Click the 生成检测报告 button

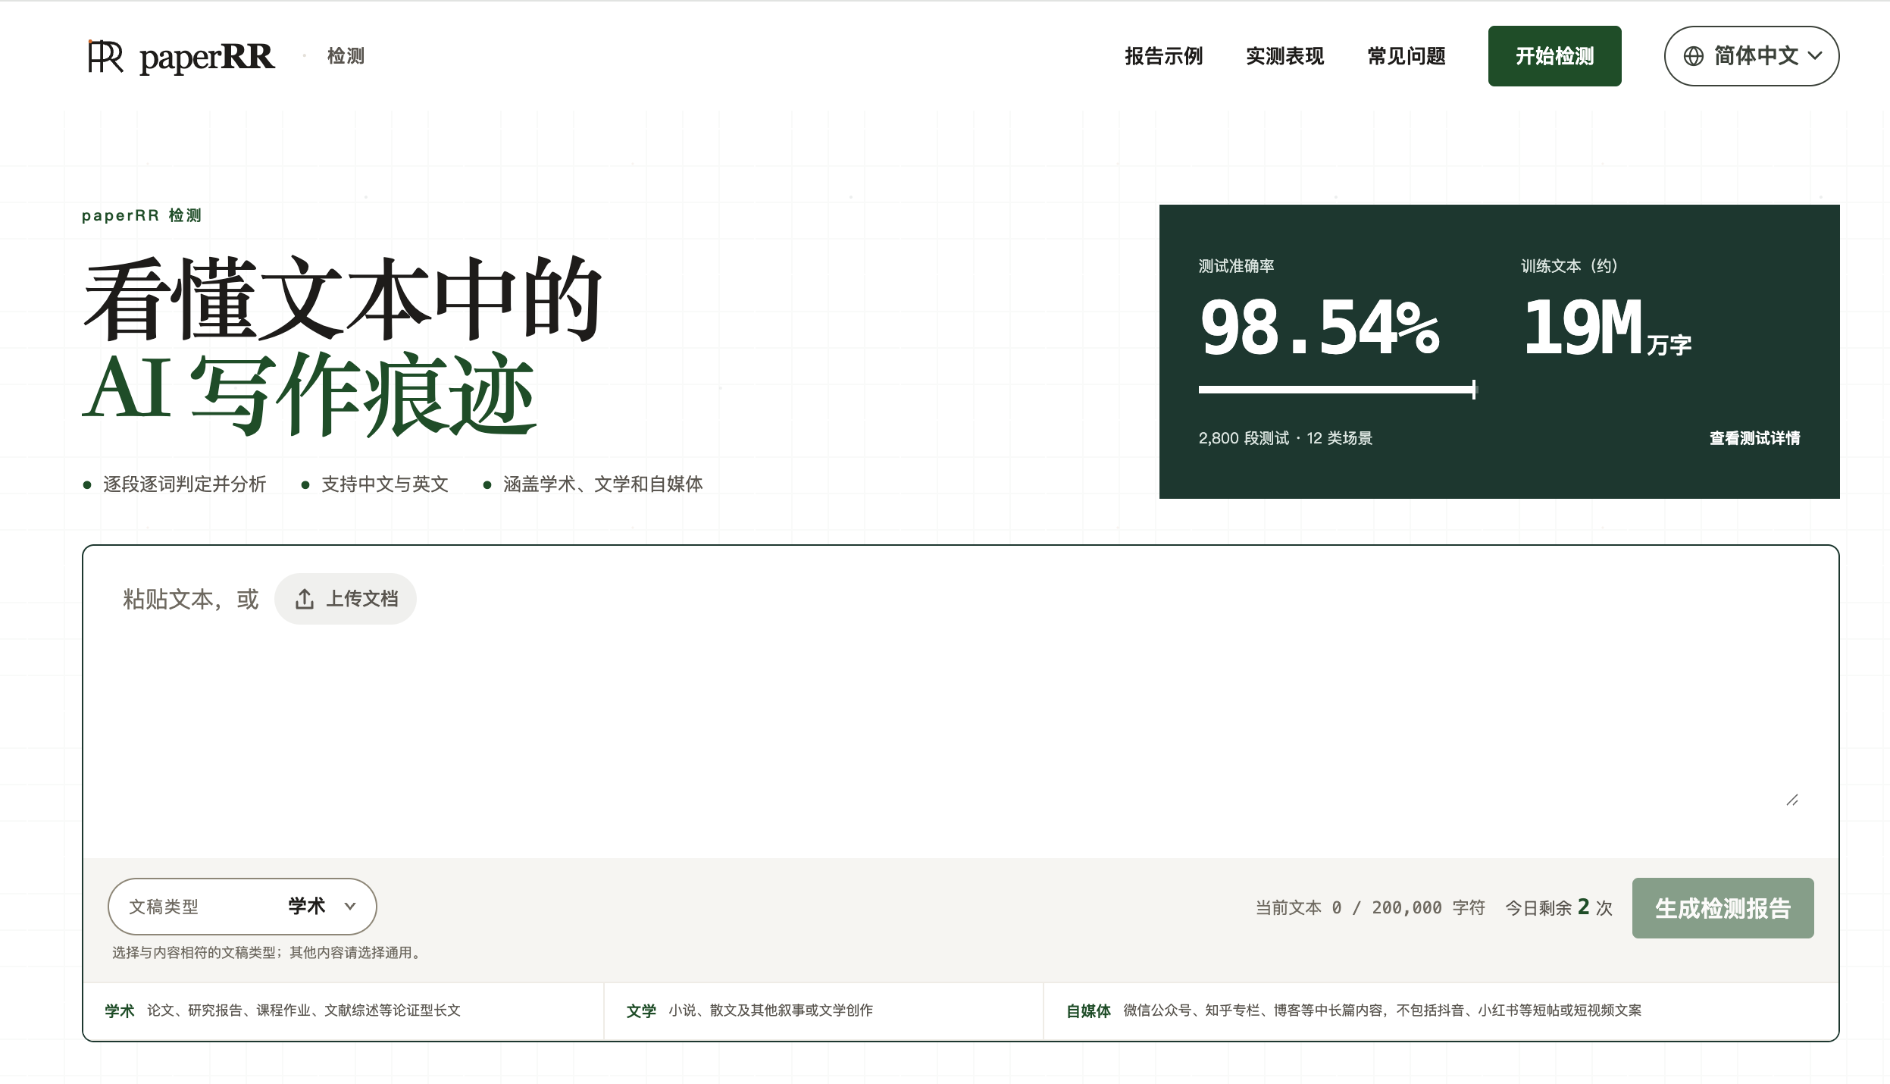pyautogui.click(x=1723, y=907)
